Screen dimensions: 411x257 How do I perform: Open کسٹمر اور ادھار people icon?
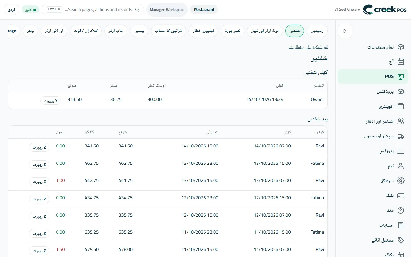click(x=400, y=121)
